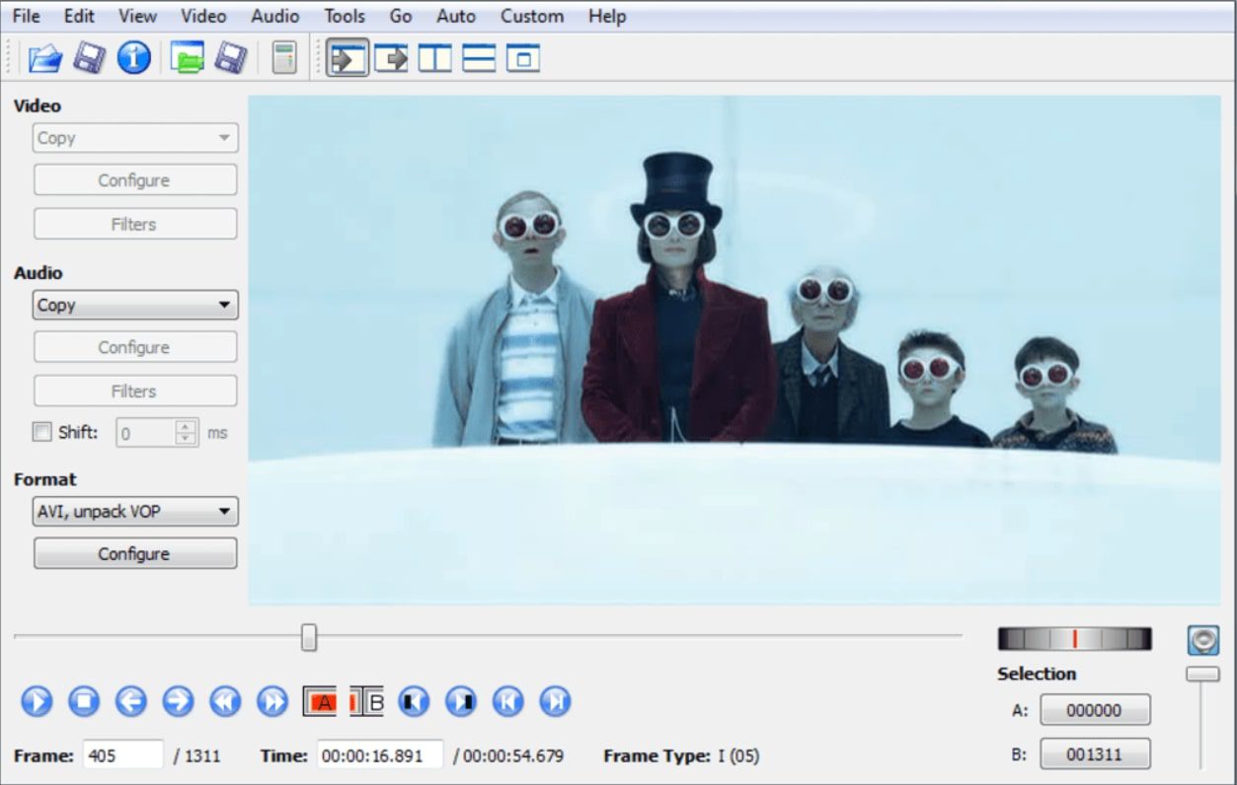Click the Audio Configure button
The height and width of the screenshot is (785, 1237).
click(135, 347)
